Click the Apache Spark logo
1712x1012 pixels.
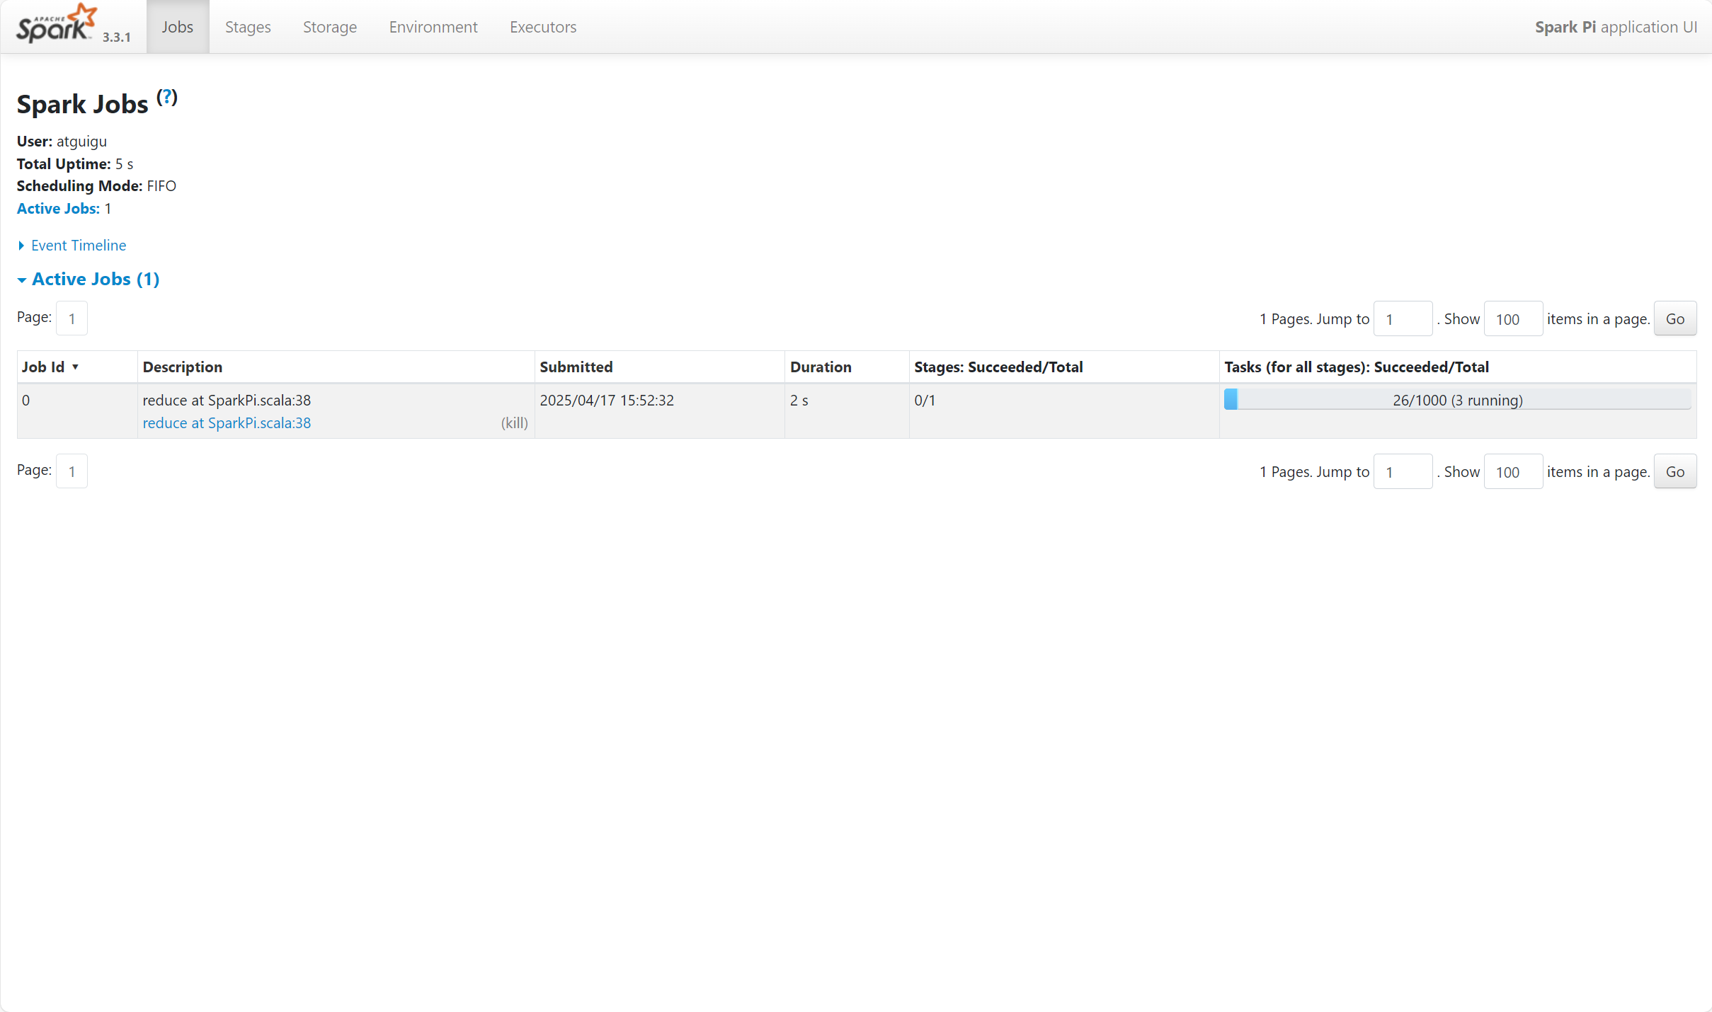(x=57, y=25)
